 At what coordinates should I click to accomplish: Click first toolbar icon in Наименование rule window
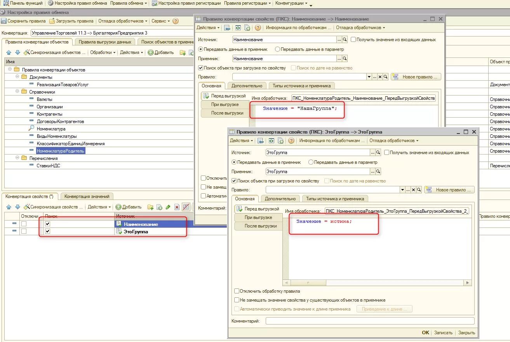tap(227, 28)
